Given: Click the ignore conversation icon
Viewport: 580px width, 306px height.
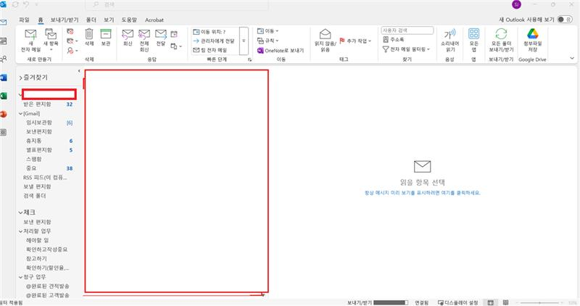Looking at the screenshot, I should tap(70, 31).
